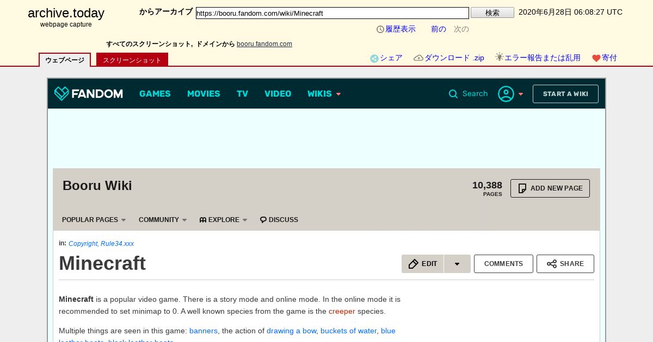Click the pencil Edit icon

[414, 264]
